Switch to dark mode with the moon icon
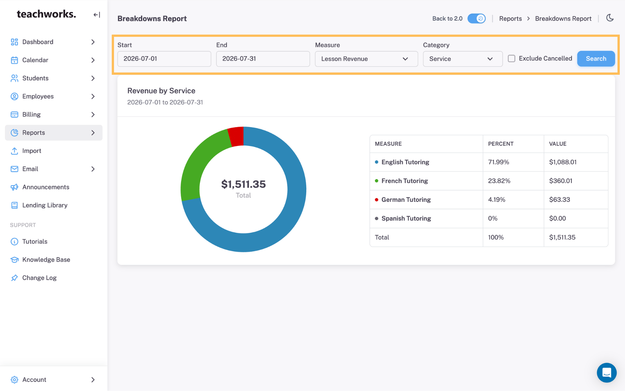625x391 pixels. click(610, 18)
